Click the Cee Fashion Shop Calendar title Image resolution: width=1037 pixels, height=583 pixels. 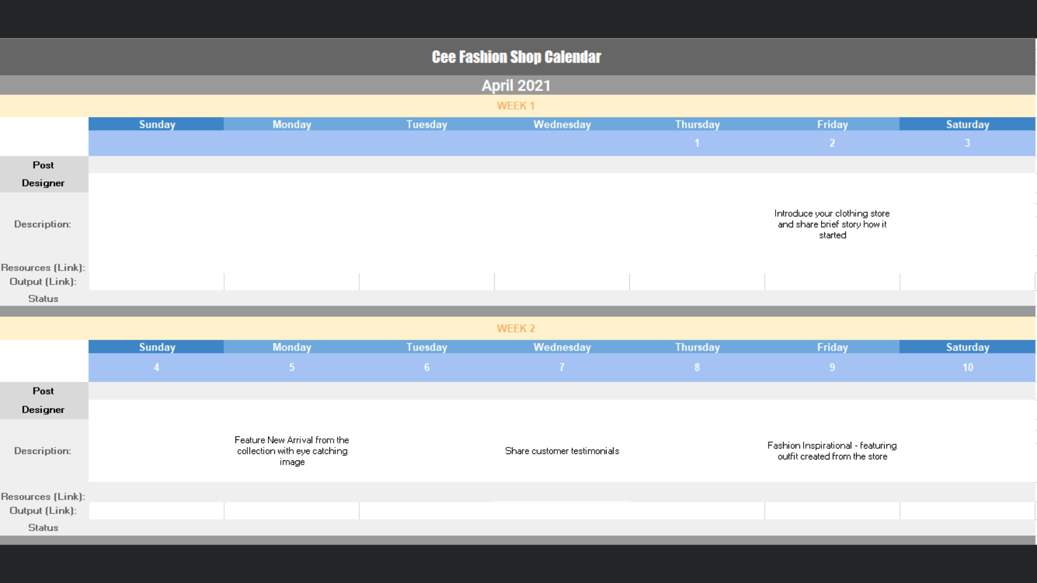[516, 57]
